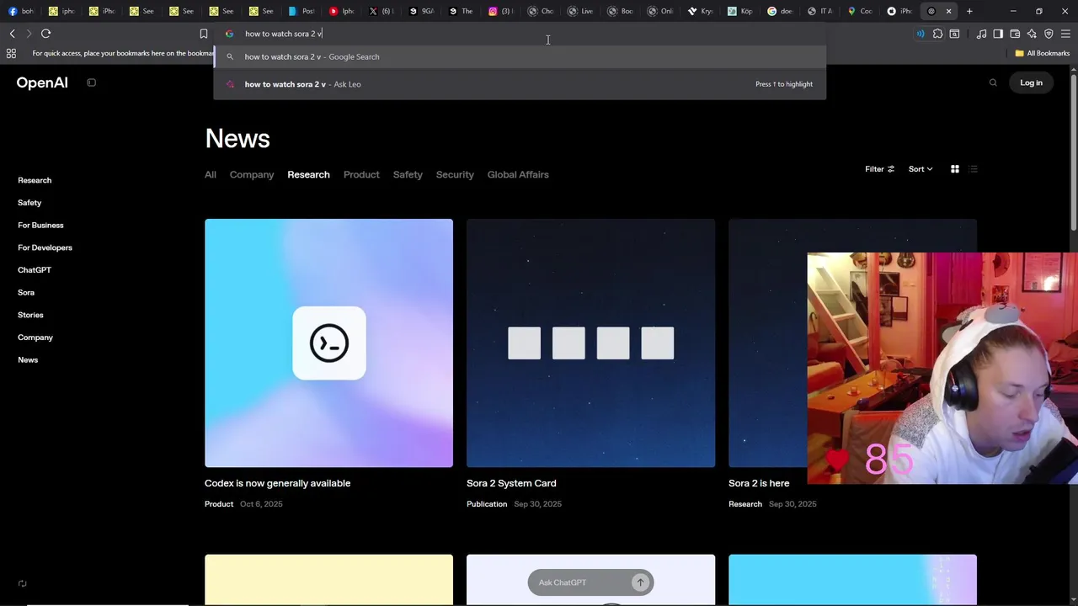Click the browser Forward arrow
This screenshot has width=1078, height=606.
click(29, 34)
